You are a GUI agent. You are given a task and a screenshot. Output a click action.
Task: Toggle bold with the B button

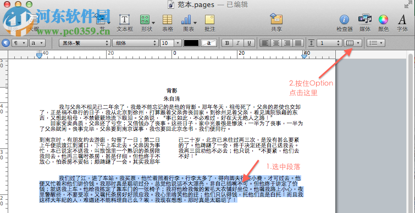pyautogui.click(x=227, y=43)
